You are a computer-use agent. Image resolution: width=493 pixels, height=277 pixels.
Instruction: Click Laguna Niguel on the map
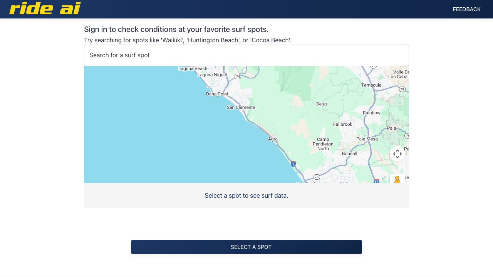point(212,75)
